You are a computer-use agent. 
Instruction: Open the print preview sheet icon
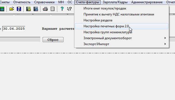[52, 9]
